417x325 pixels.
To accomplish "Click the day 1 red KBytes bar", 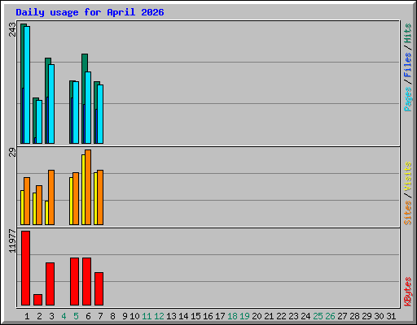I will (x=25, y=268).
